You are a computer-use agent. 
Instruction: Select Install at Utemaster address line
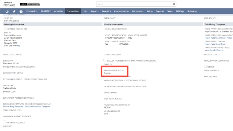13,35
